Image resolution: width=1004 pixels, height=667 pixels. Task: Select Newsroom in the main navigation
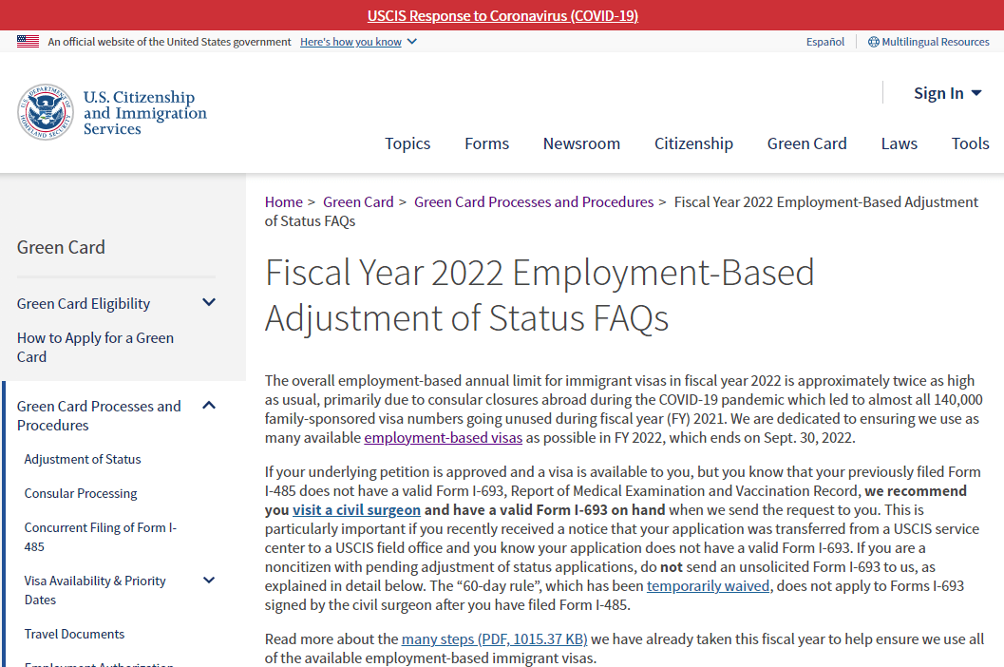click(x=581, y=143)
